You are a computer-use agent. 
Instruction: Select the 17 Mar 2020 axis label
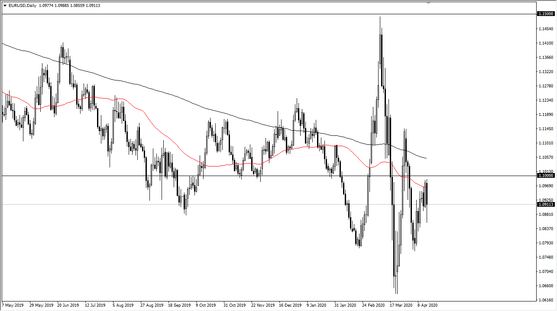point(401,305)
